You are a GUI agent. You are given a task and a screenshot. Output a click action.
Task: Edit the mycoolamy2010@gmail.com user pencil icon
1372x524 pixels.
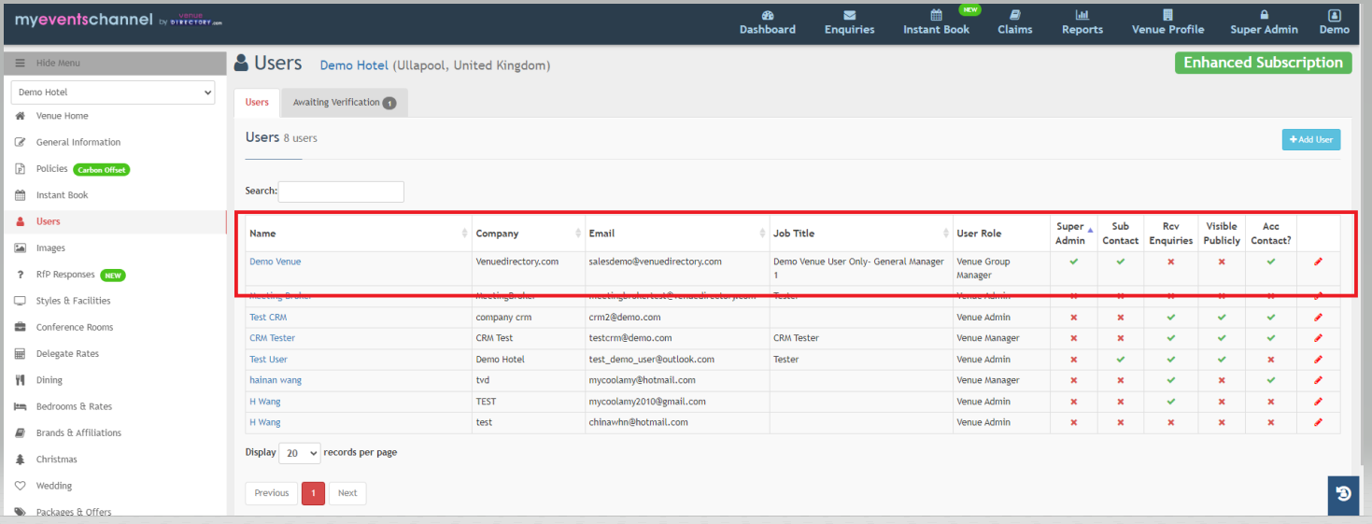(x=1318, y=402)
